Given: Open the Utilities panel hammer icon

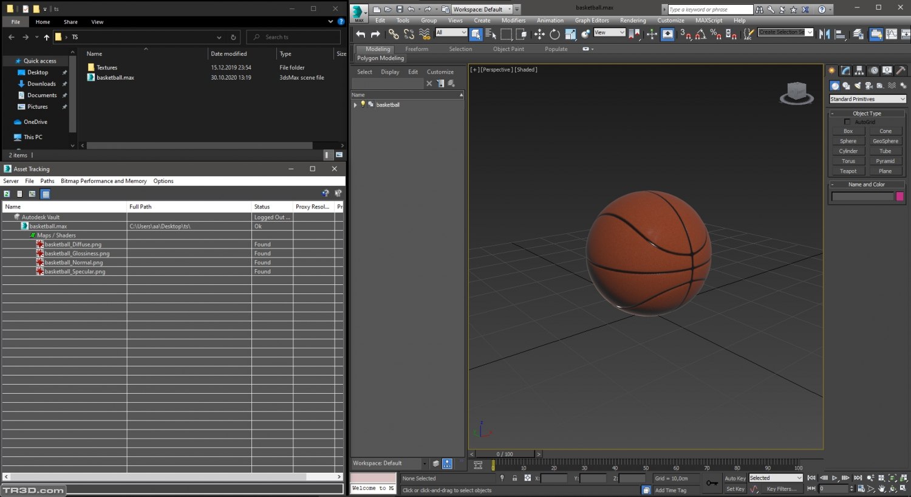Looking at the screenshot, I should (901, 70).
